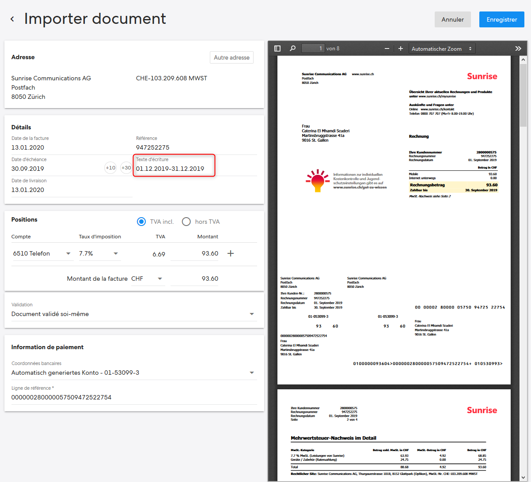Open the Automatischer Zoom selector
The height and width of the screenshot is (482, 531).
pyautogui.click(x=442, y=49)
